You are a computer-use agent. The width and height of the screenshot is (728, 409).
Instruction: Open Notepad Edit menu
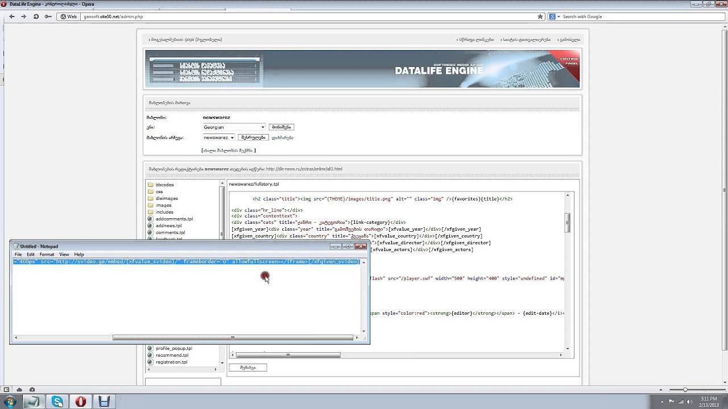tap(31, 254)
